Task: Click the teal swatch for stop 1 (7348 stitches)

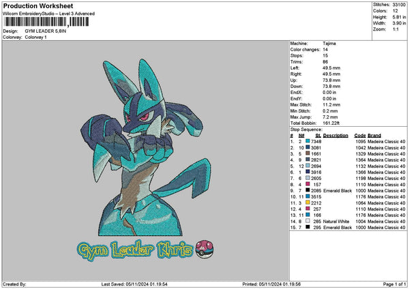Action: pyautogui.click(x=308, y=141)
